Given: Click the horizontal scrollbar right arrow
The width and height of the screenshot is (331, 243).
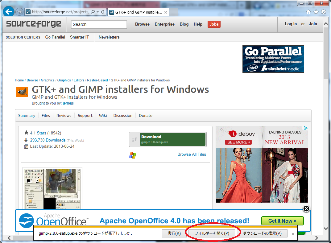Looking at the screenshot, I should coord(317,238).
